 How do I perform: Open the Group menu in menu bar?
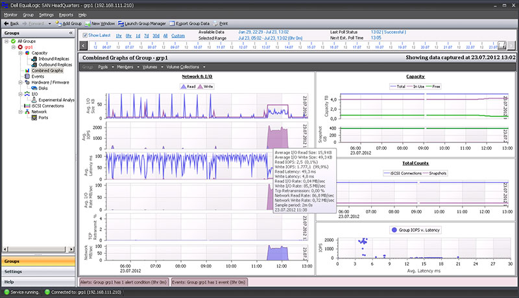(28, 15)
